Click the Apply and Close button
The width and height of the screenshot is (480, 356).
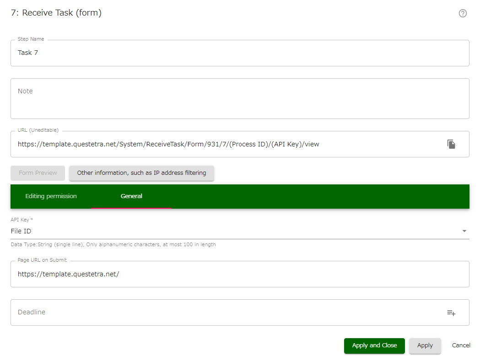click(374, 345)
